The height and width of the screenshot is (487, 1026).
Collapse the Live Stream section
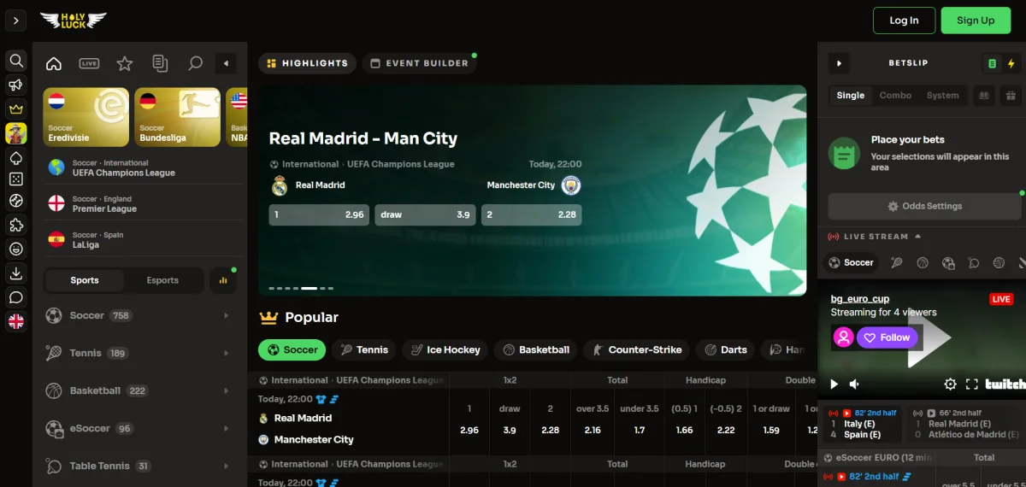(x=917, y=237)
